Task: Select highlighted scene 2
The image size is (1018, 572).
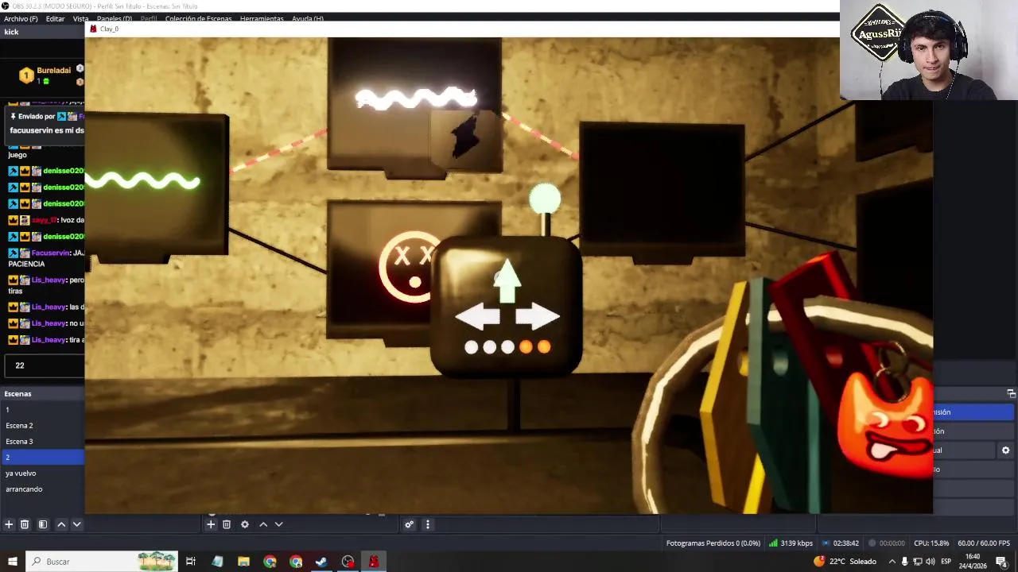Action: (42, 458)
